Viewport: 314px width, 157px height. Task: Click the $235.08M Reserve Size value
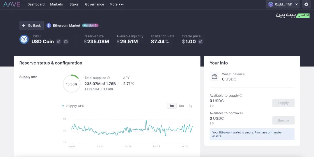pos(96,42)
